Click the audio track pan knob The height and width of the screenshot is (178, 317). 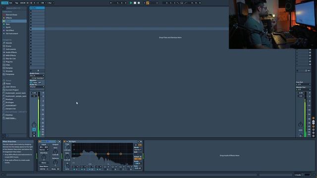34,125
